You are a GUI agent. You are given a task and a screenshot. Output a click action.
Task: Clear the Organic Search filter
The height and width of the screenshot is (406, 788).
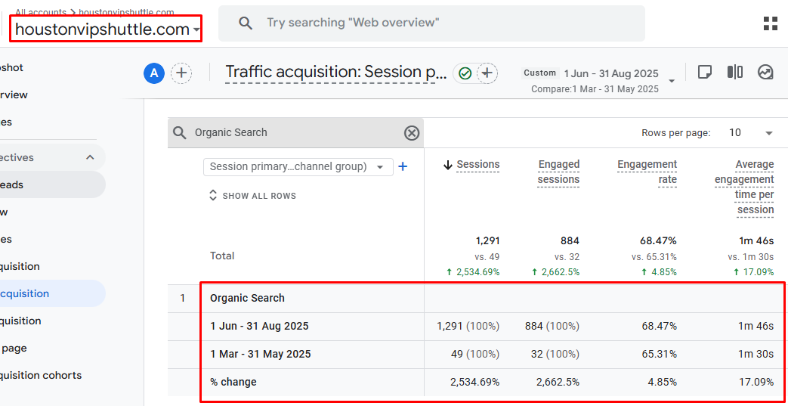tap(412, 133)
